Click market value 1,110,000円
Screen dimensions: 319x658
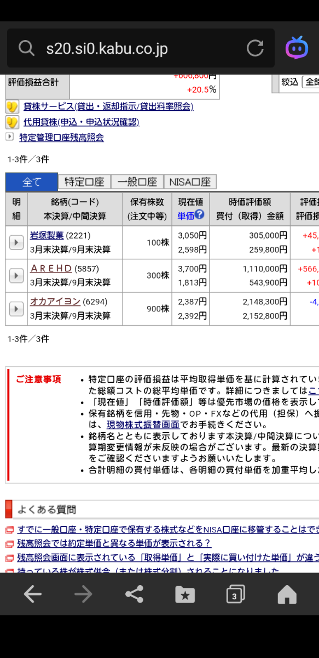tap(265, 269)
